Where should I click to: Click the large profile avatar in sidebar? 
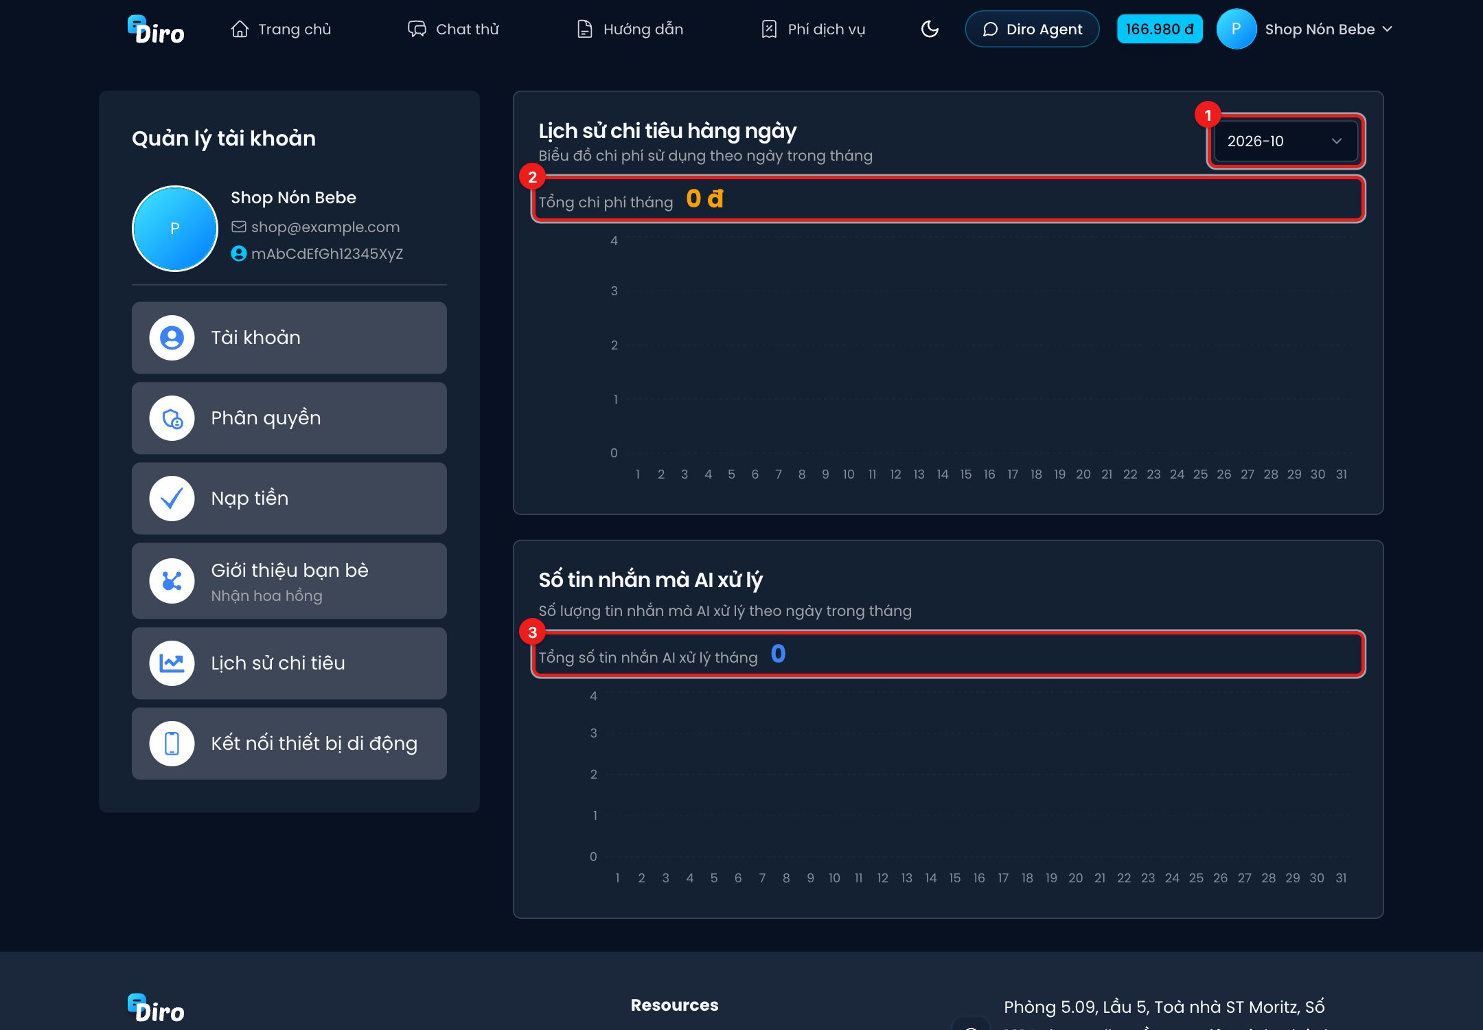pyautogui.click(x=174, y=229)
